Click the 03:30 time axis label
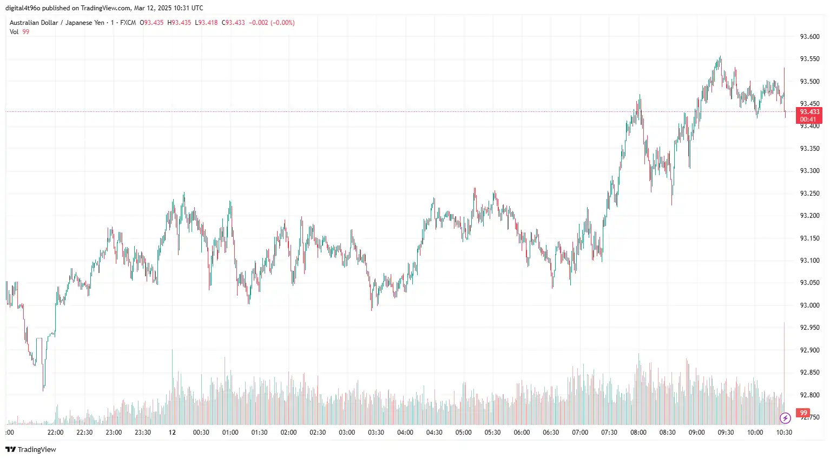The image size is (830, 459). pyautogui.click(x=376, y=433)
